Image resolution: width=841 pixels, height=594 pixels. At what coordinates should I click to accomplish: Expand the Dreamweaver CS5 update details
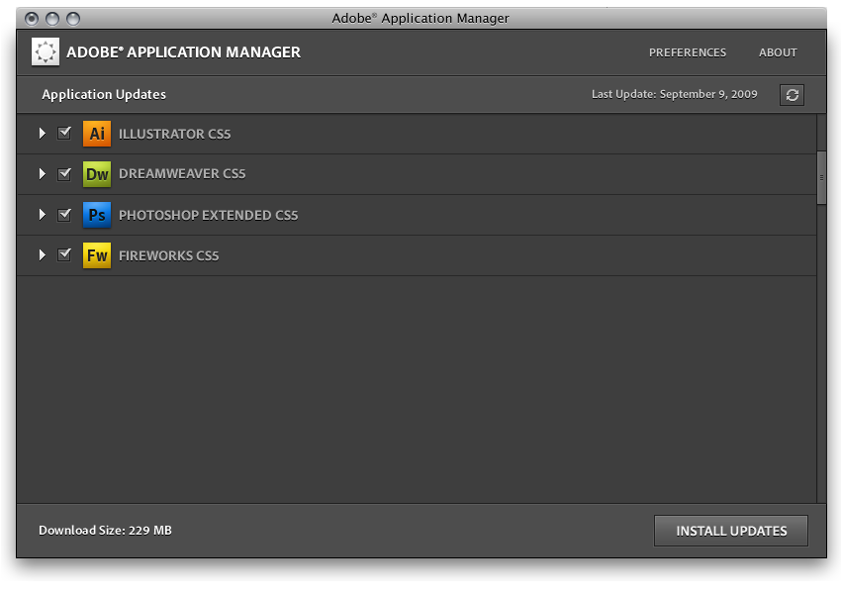(43, 174)
